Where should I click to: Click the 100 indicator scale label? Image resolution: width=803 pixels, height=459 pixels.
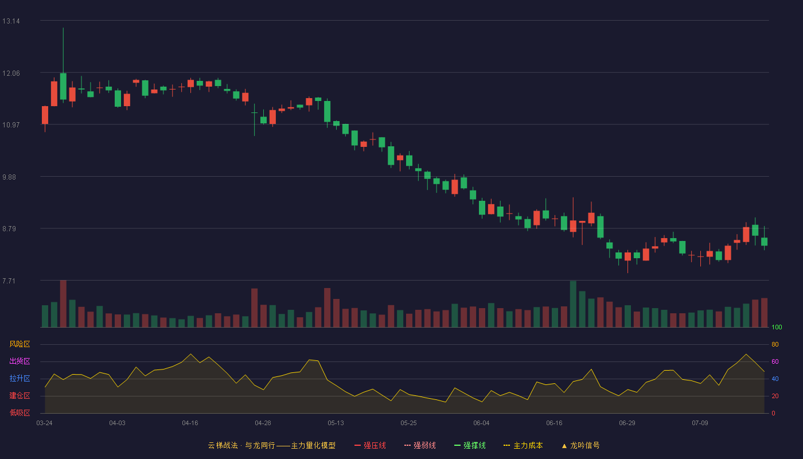777,328
